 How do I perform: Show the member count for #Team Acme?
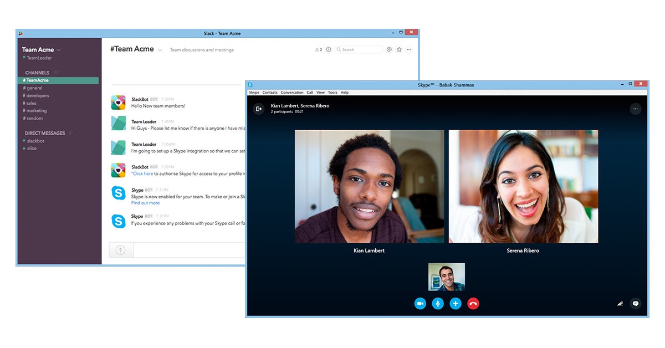pos(319,49)
